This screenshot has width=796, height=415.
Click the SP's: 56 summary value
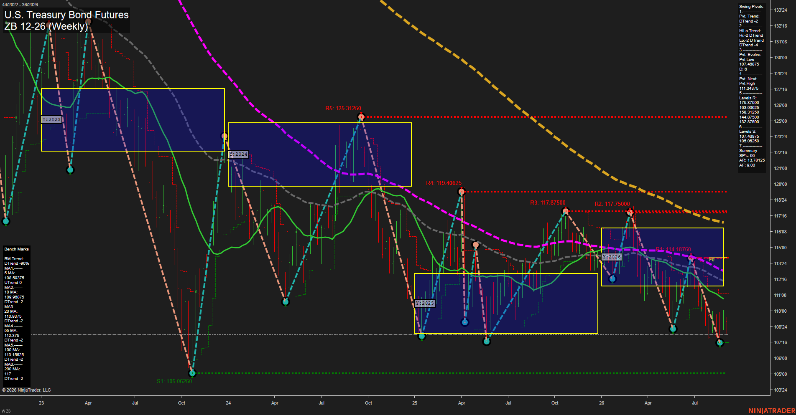[747, 156]
